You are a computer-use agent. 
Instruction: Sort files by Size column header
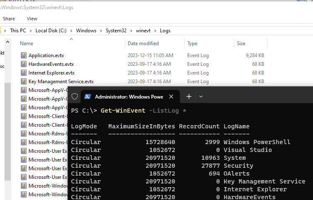pyautogui.click(x=241, y=43)
